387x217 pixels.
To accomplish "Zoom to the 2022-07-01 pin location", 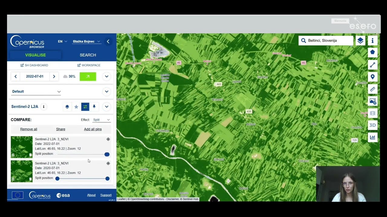I will coord(108,139).
